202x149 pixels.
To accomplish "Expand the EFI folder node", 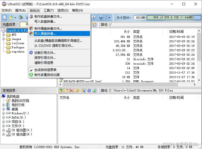I will [x=3, y=35].
